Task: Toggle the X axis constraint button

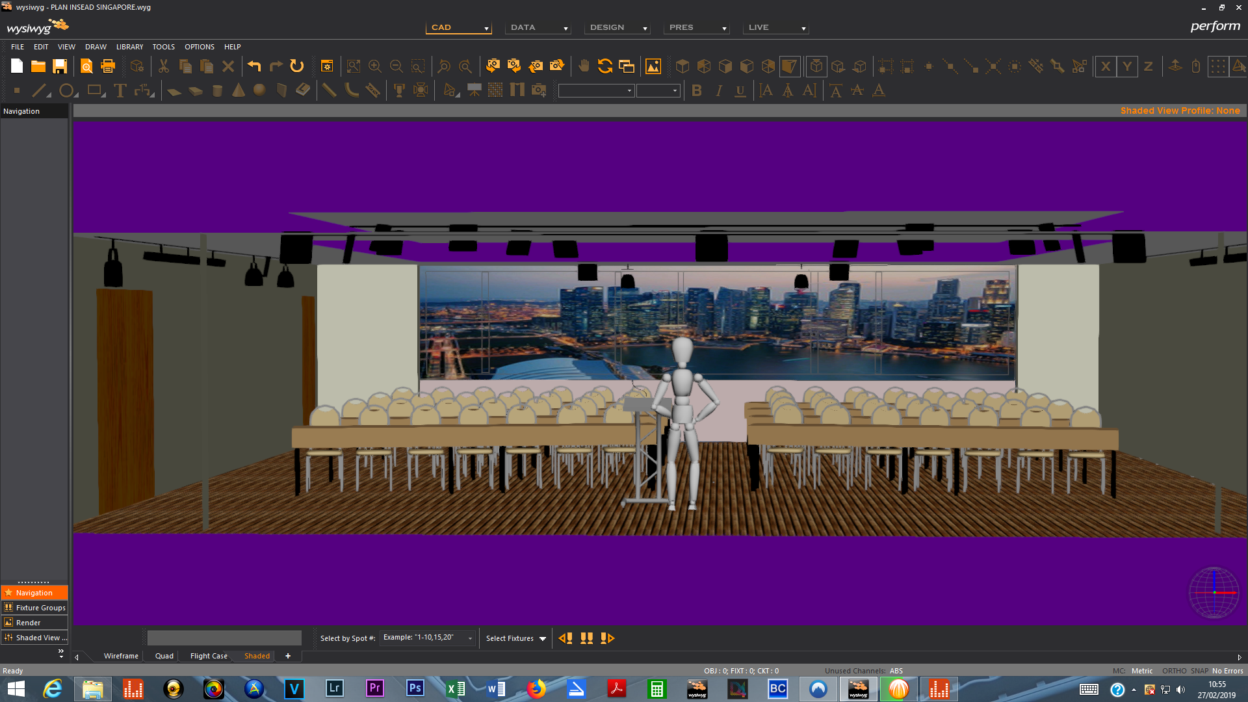Action: 1105,66
